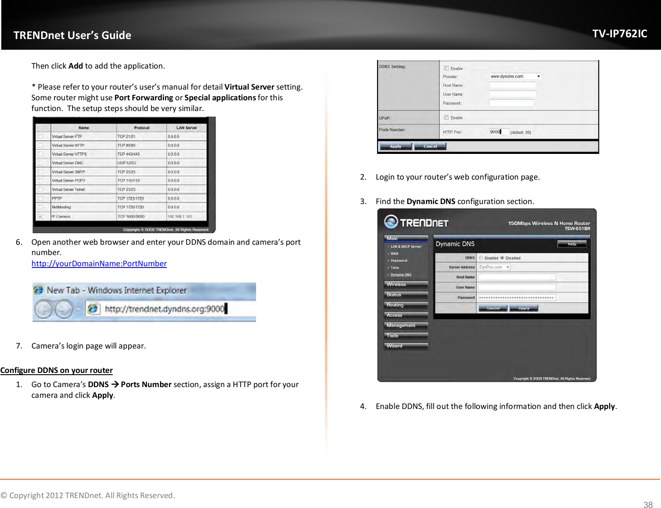
Task: Open the Time submenu link
Action: click(x=395, y=268)
